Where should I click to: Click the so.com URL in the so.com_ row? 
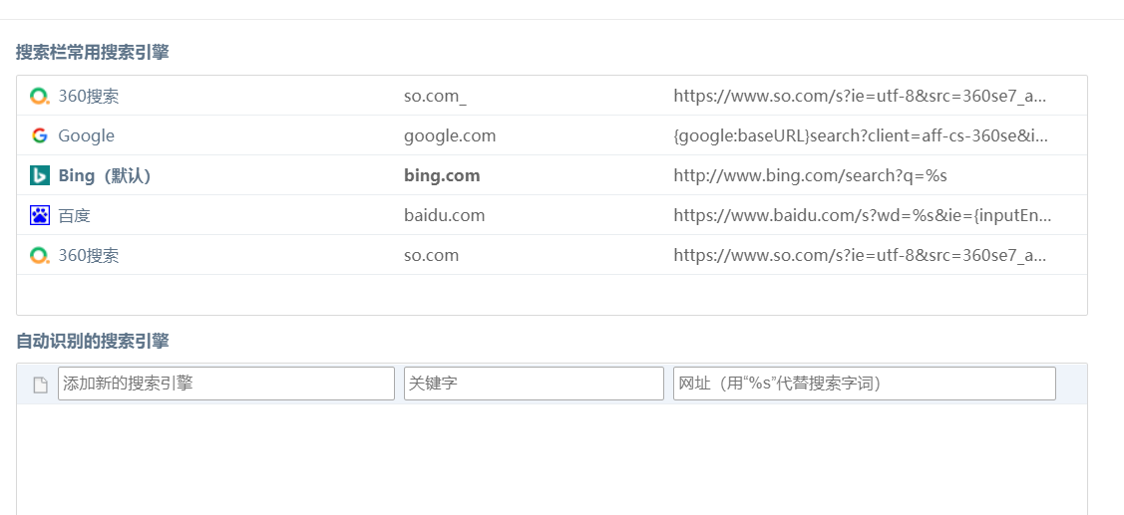tap(860, 96)
